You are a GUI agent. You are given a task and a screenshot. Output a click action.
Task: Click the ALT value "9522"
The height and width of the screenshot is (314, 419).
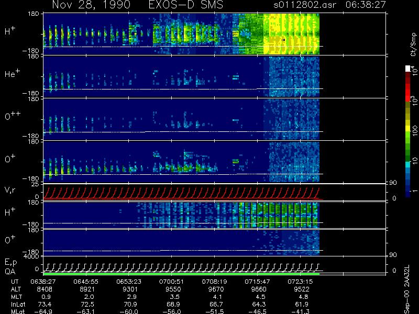click(302, 289)
